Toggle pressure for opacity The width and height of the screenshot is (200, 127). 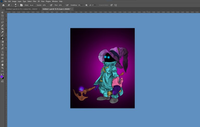pyautogui.click(x=51, y=5)
